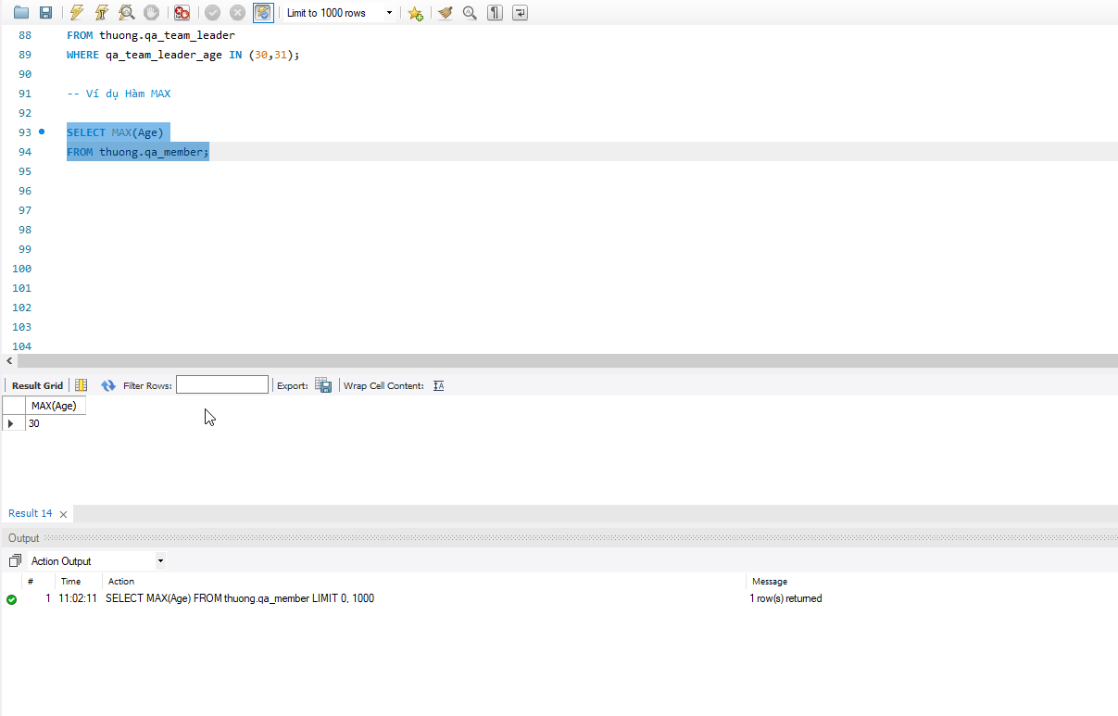This screenshot has width=1118, height=716.
Task: Click the SELECT MAX(Age) line
Action: pos(115,132)
